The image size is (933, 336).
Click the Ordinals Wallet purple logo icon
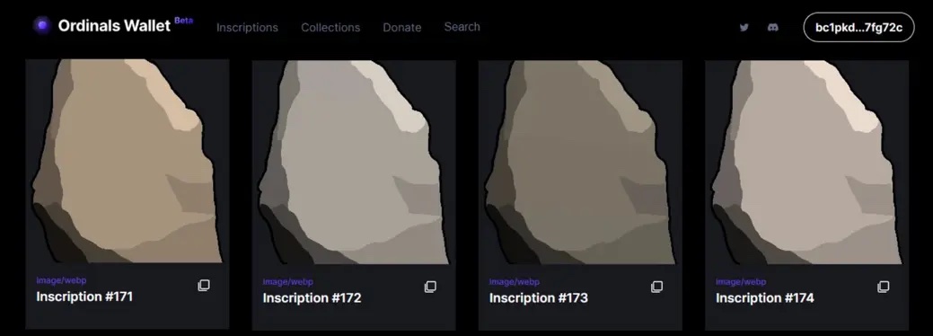42,26
